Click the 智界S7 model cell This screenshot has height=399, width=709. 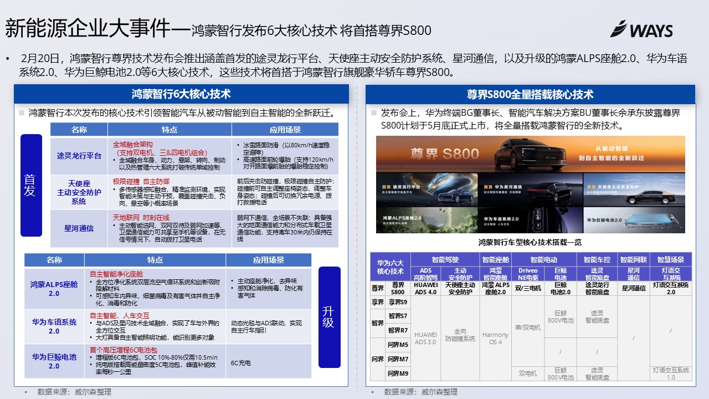[x=398, y=316]
